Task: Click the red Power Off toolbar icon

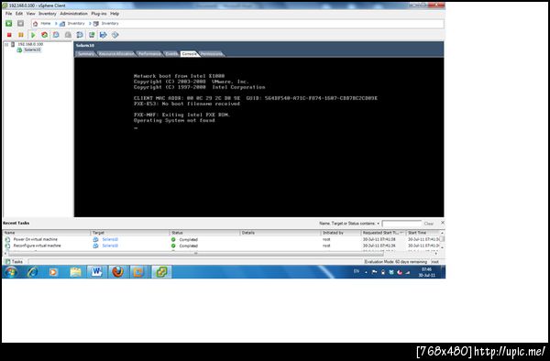Action: [9, 35]
